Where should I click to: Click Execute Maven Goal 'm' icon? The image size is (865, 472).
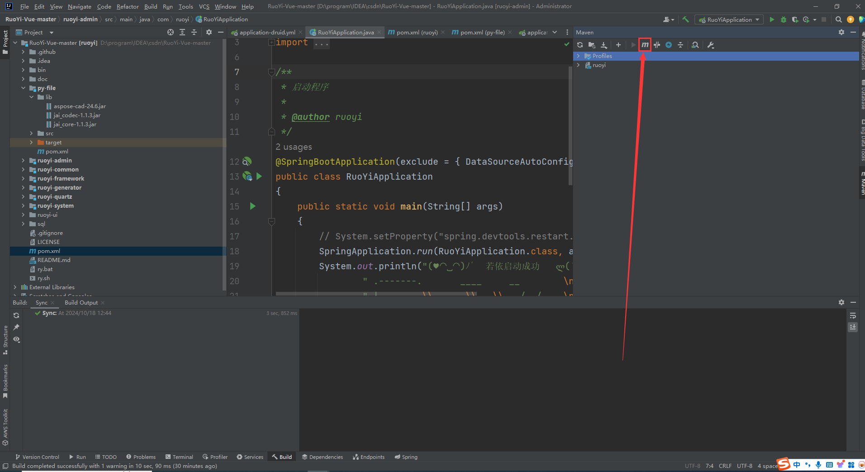click(645, 45)
